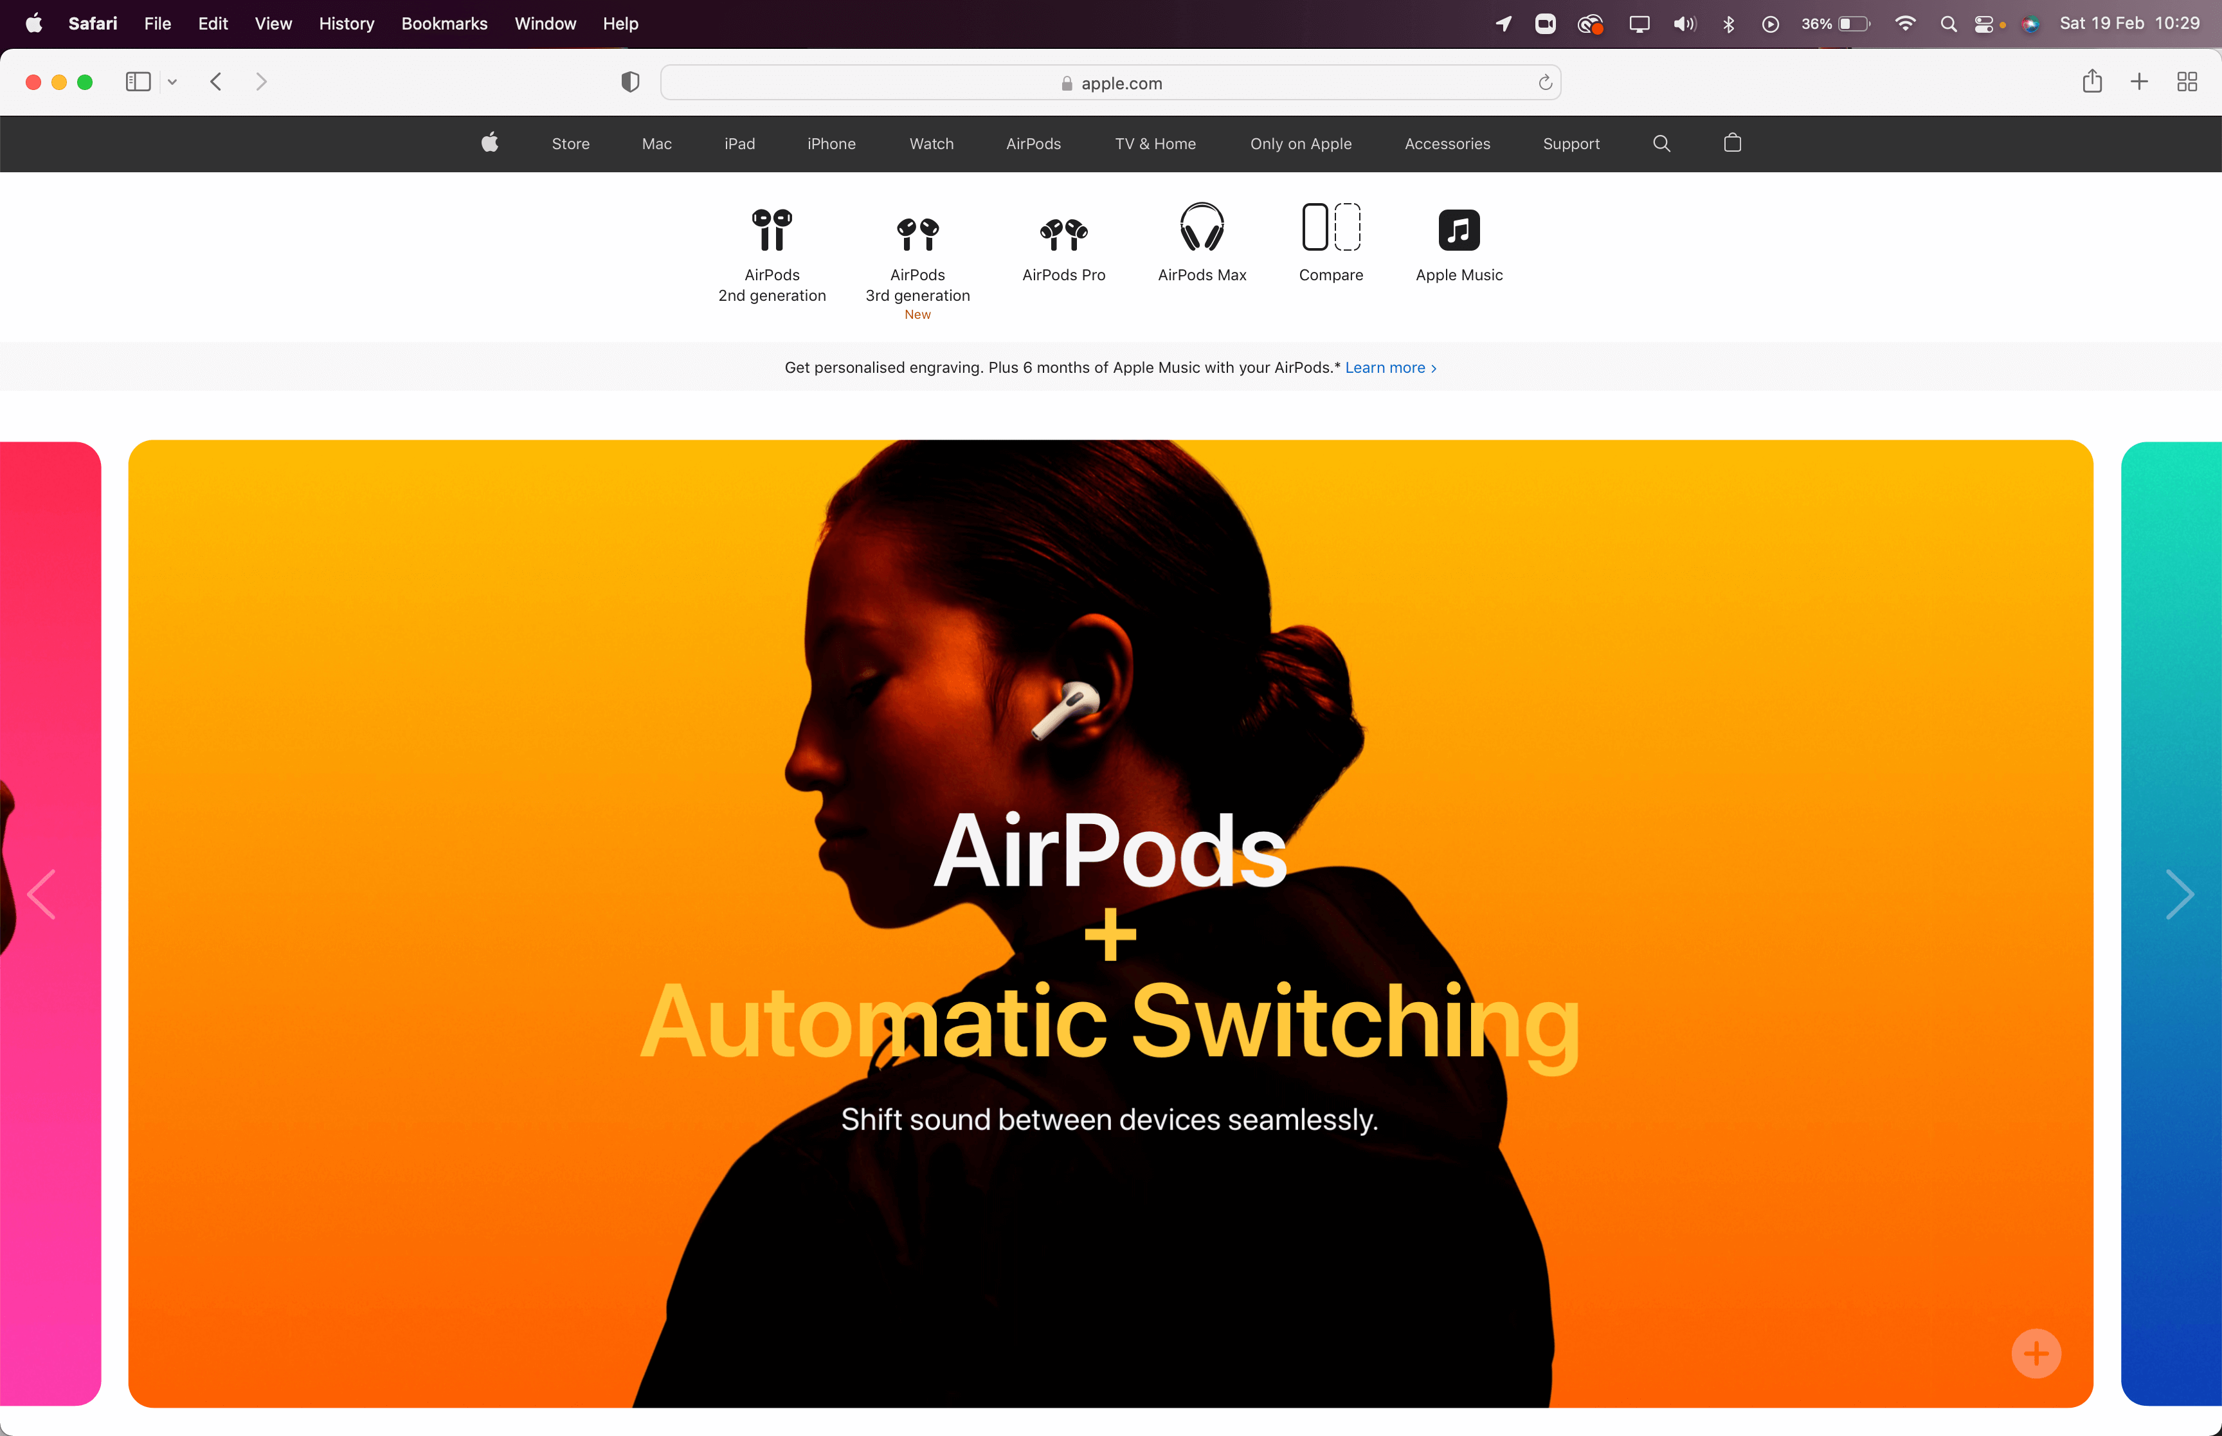
Task: Open the AirPods 3rd generation product icon
Action: 917,234
